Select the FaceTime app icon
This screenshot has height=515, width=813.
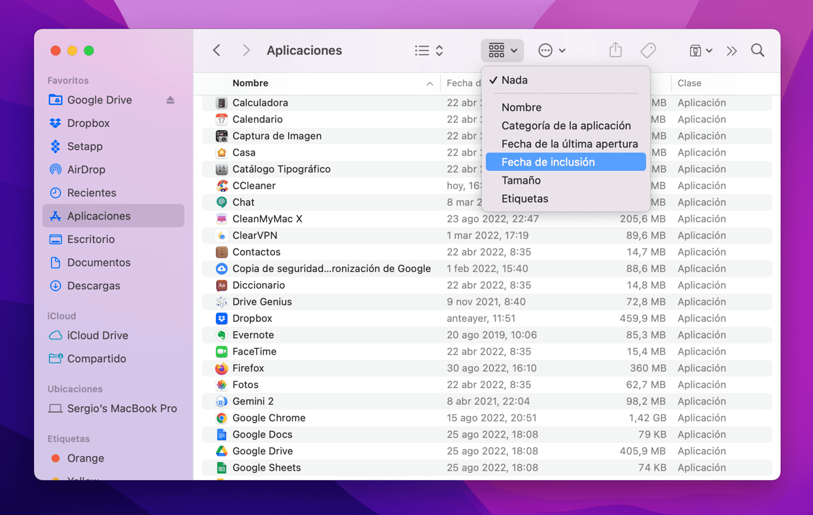(221, 351)
